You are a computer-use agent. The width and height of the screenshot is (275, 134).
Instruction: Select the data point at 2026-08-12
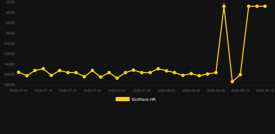tap(240, 75)
